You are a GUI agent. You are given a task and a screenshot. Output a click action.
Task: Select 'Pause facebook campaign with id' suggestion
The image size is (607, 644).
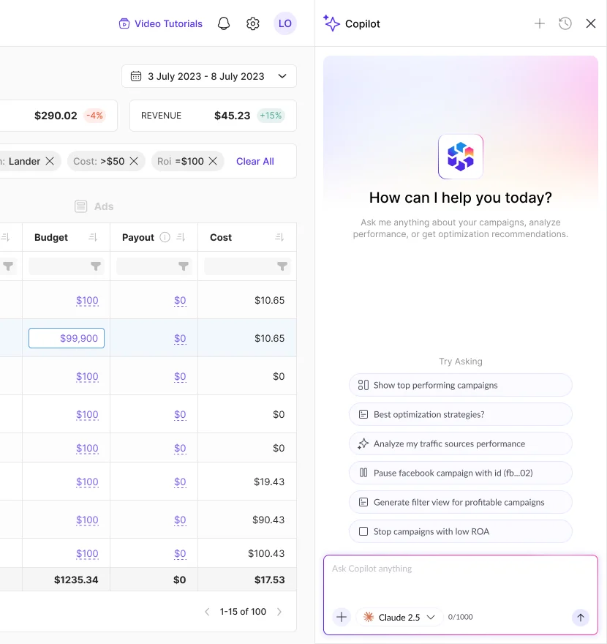(461, 473)
